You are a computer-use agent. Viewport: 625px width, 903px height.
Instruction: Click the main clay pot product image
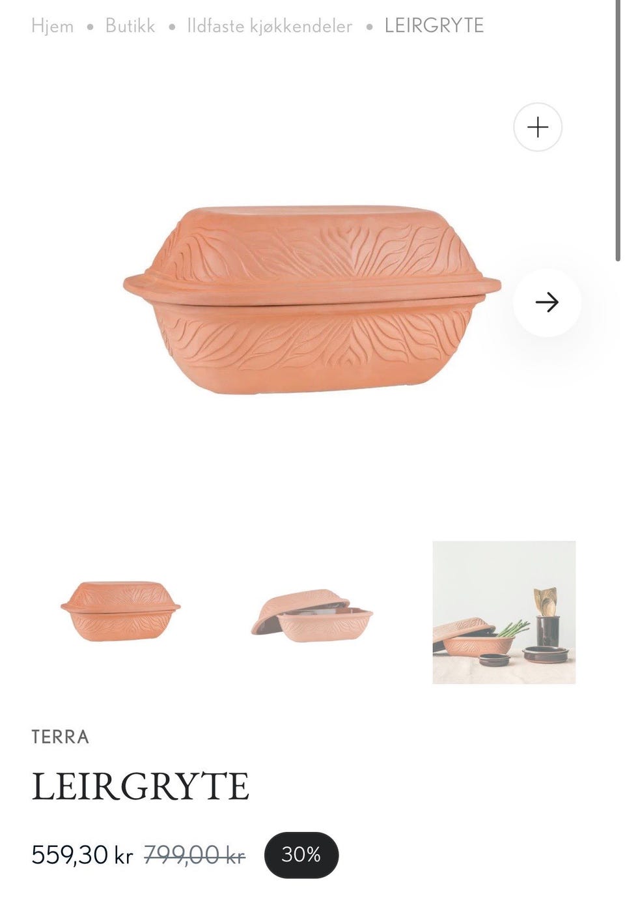tap(312, 300)
